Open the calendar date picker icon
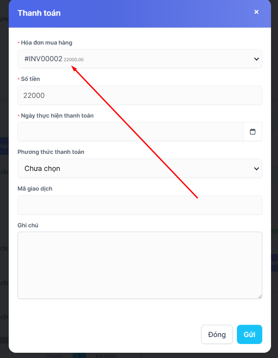278x358 pixels. 253,132
